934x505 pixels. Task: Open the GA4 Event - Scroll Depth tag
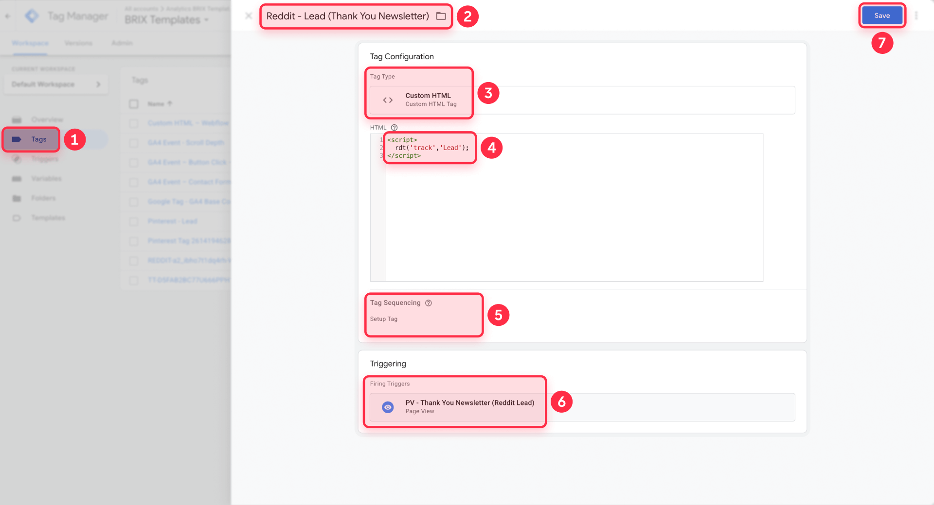tap(186, 143)
